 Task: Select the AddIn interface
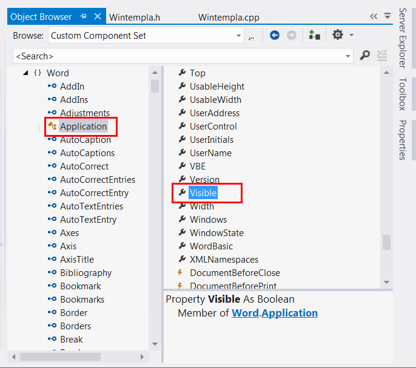tap(72, 87)
